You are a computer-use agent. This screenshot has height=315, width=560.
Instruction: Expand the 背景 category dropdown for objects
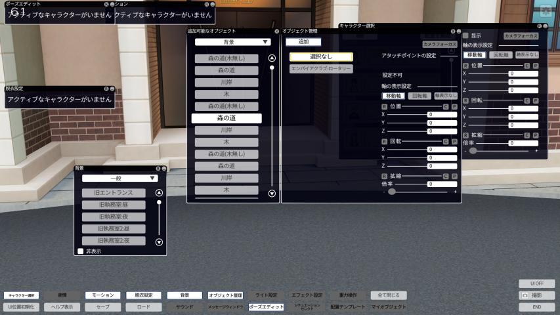tap(233, 42)
